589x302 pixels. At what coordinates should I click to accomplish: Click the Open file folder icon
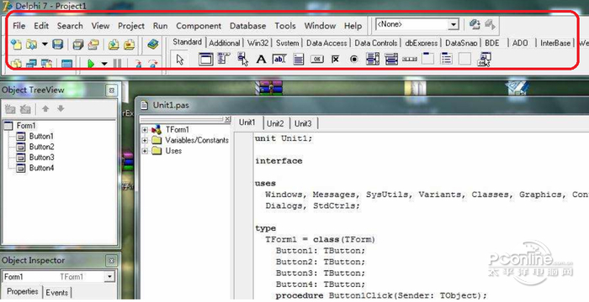click(x=32, y=44)
